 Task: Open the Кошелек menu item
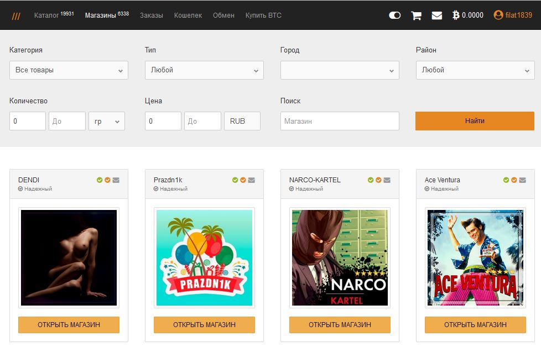point(188,15)
